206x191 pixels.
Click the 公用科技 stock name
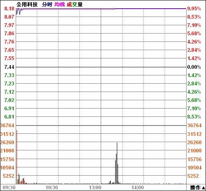27,5
